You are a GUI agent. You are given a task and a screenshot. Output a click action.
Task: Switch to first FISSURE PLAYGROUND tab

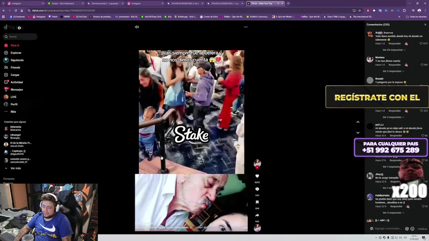tap(185, 3)
